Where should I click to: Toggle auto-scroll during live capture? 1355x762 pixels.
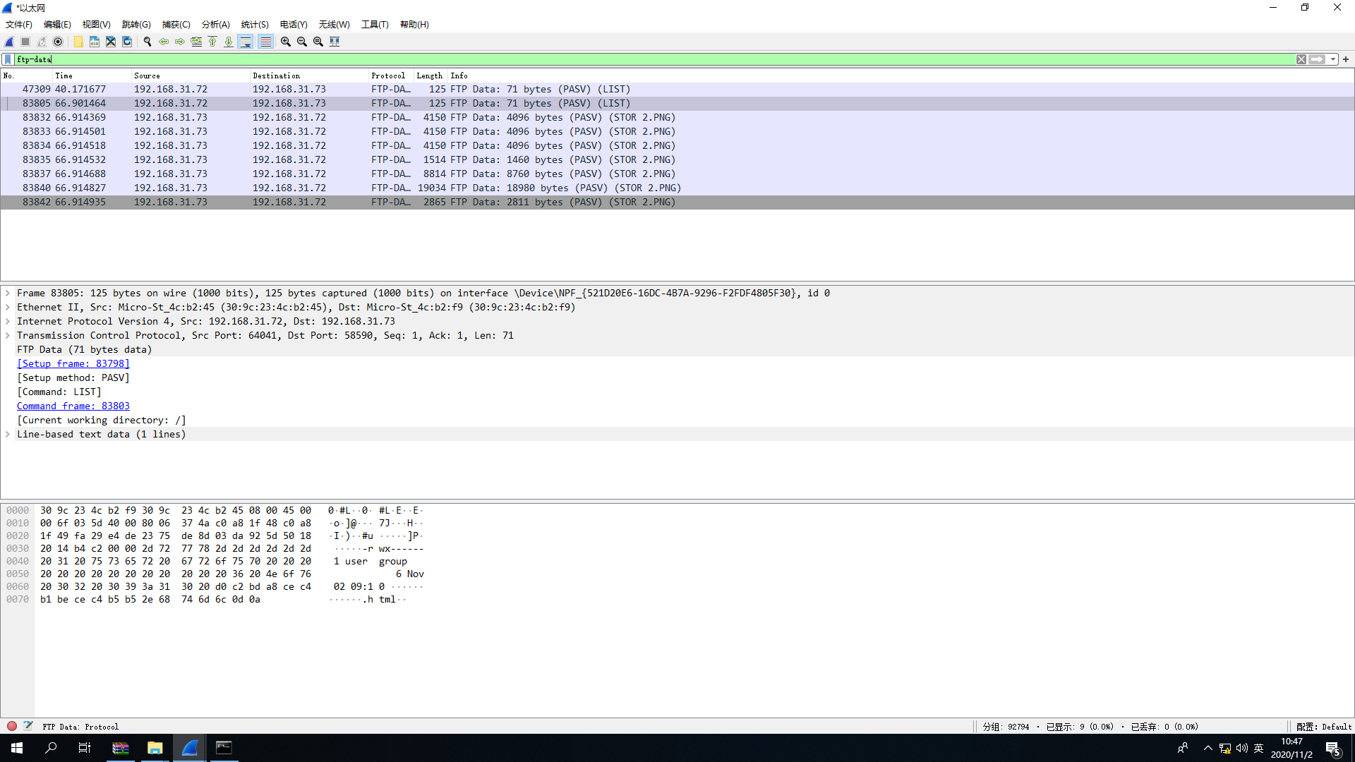click(x=246, y=42)
